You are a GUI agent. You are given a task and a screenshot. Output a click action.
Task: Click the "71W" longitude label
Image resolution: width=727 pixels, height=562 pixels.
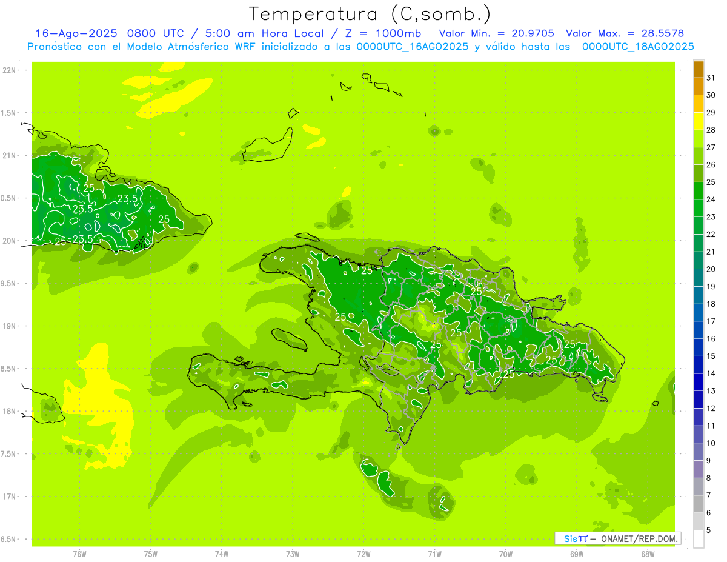click(x=434, y=554)
